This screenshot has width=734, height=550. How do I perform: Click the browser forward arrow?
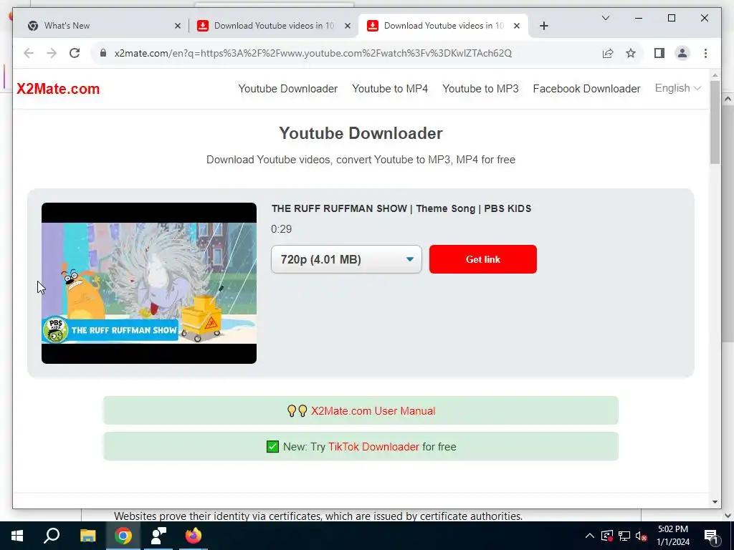coord(52,53)
